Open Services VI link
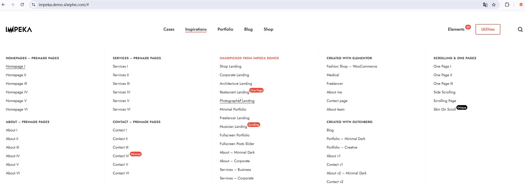The height and width of the screenshot is (184, 525). [x=121, y=109]
